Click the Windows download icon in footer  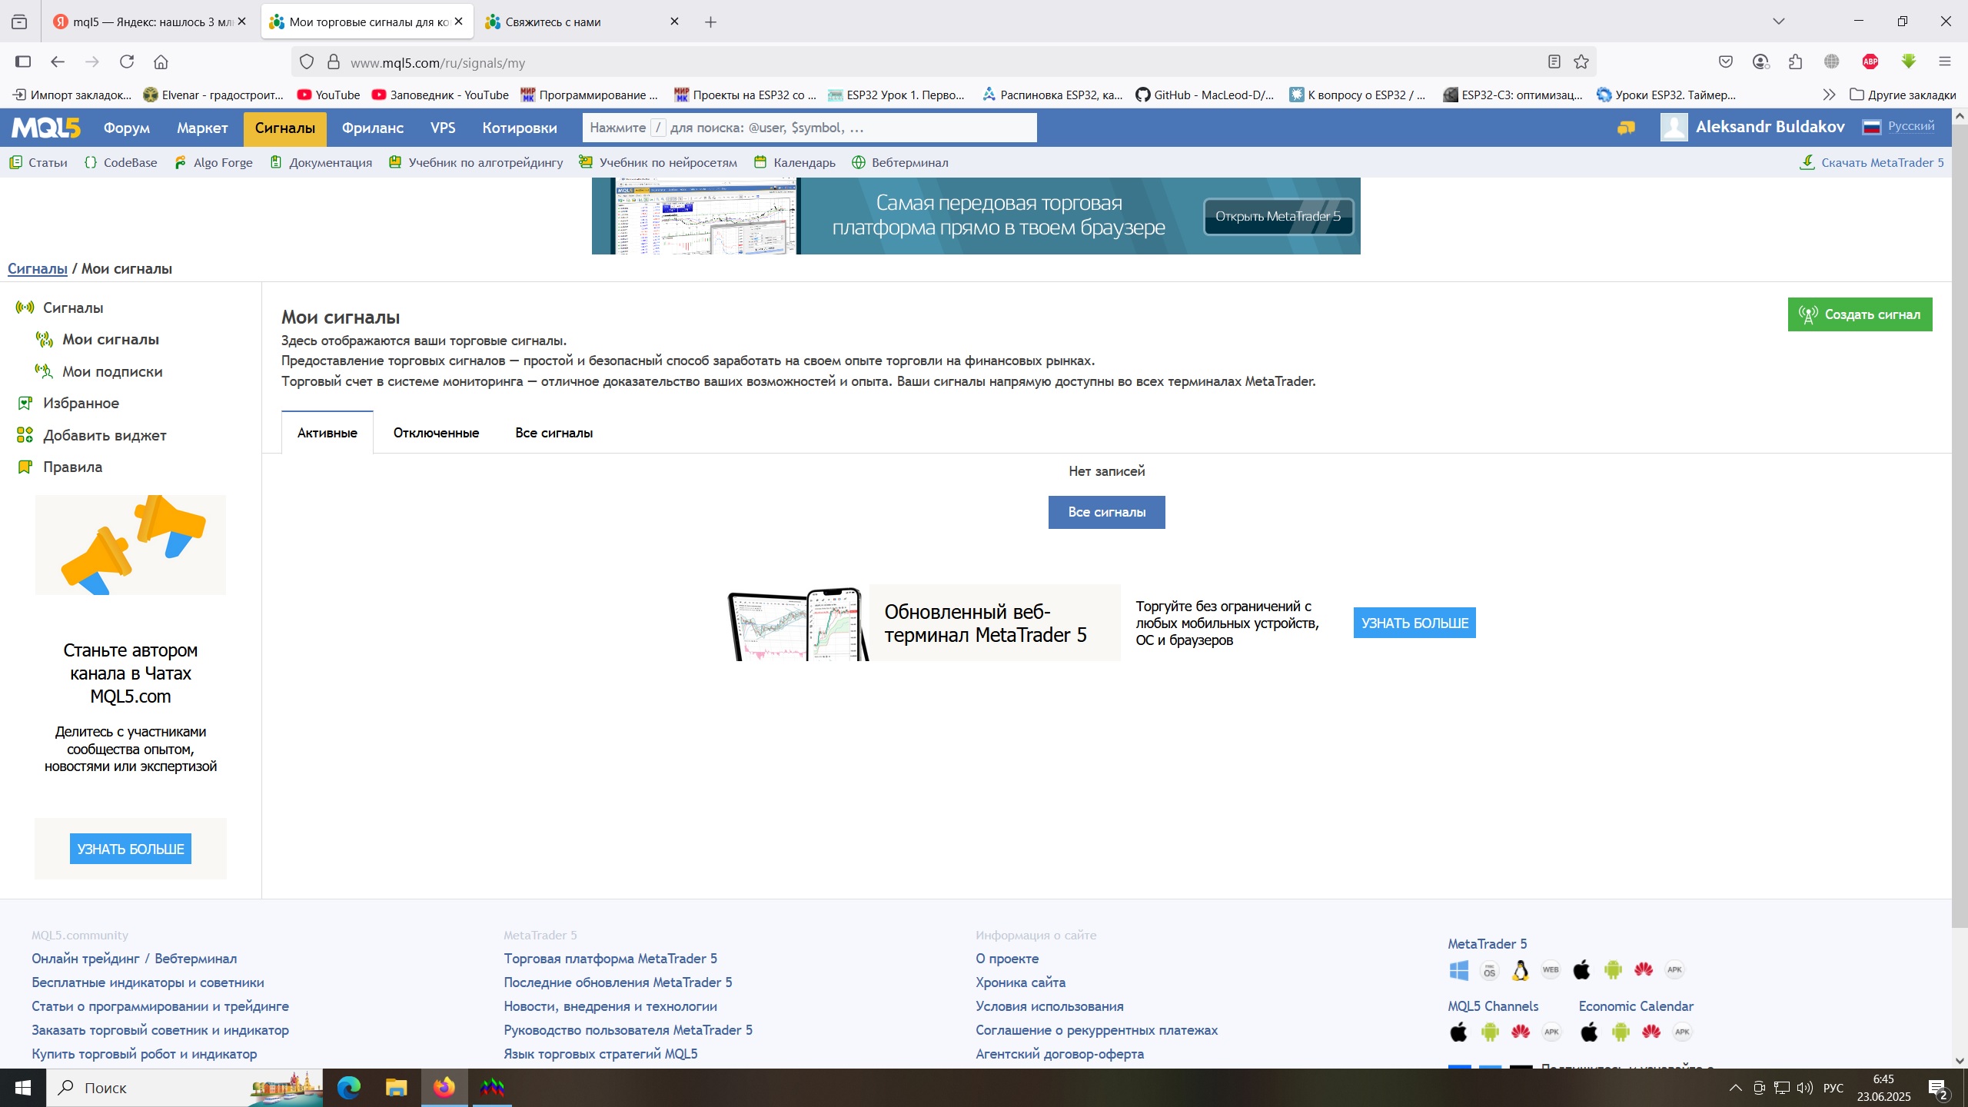pyautogui.click(x=1458, y=970)
